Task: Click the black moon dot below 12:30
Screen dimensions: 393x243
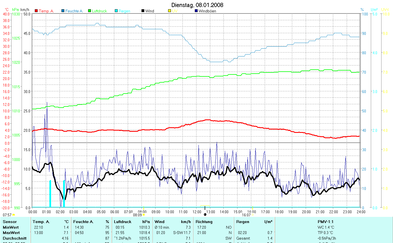Action: click(205, 215)
